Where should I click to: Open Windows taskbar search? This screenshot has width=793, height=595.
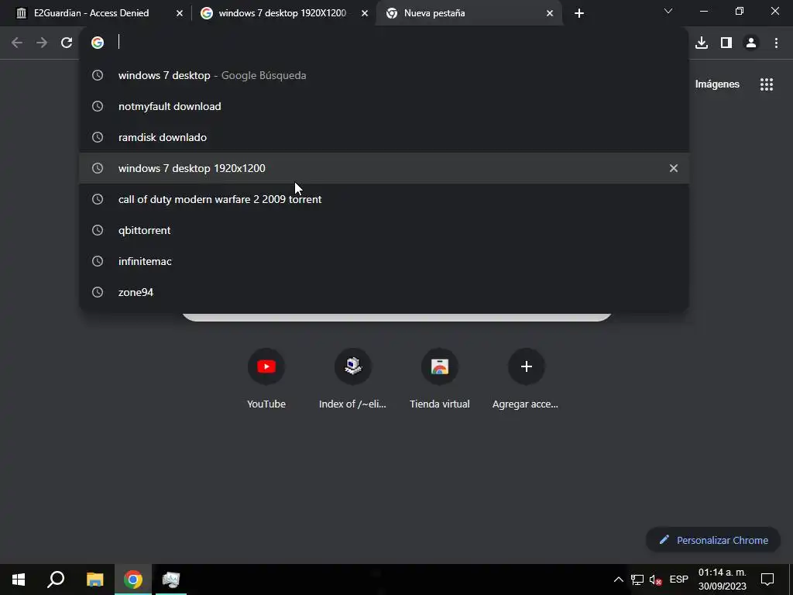pyautogui.click(x=56, y=580)
